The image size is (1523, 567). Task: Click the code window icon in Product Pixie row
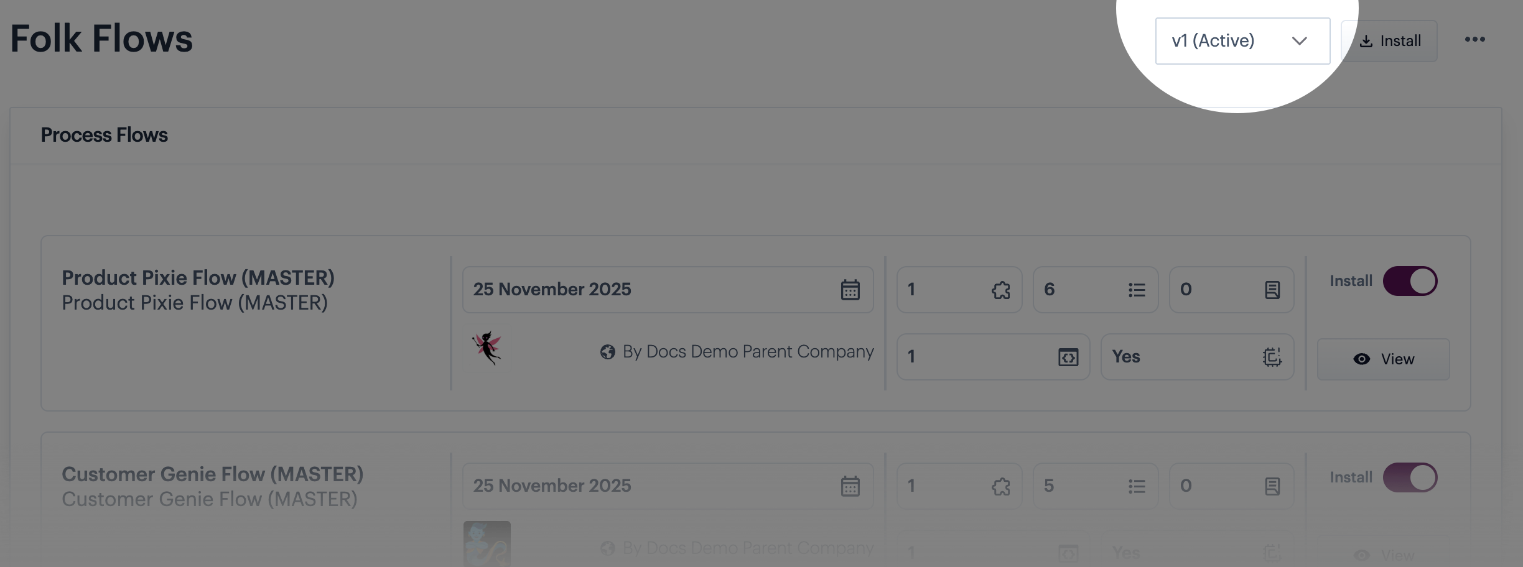point(1068,357)
